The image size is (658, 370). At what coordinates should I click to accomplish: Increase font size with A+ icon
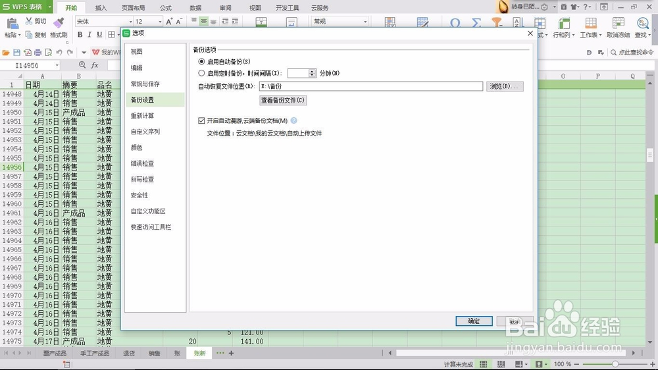(x=168, y=22)
